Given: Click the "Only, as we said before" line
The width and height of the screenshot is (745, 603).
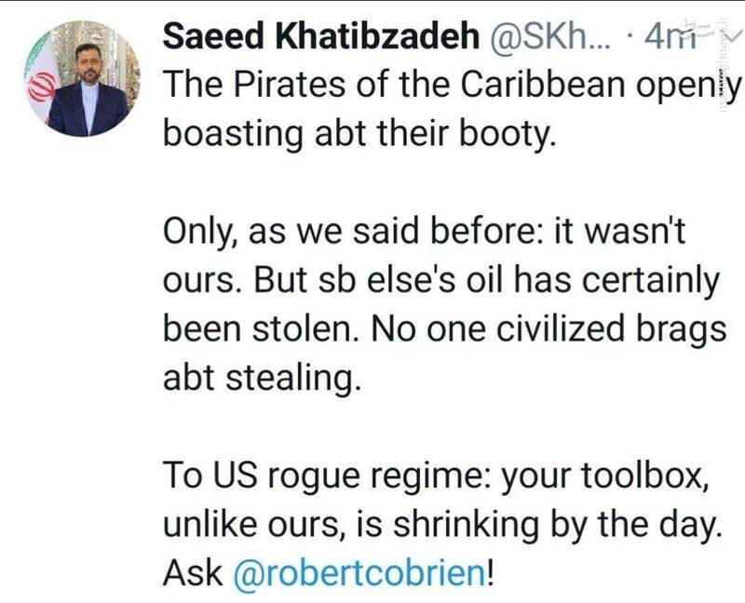Looking at the screenshot, I should (424, 233).
